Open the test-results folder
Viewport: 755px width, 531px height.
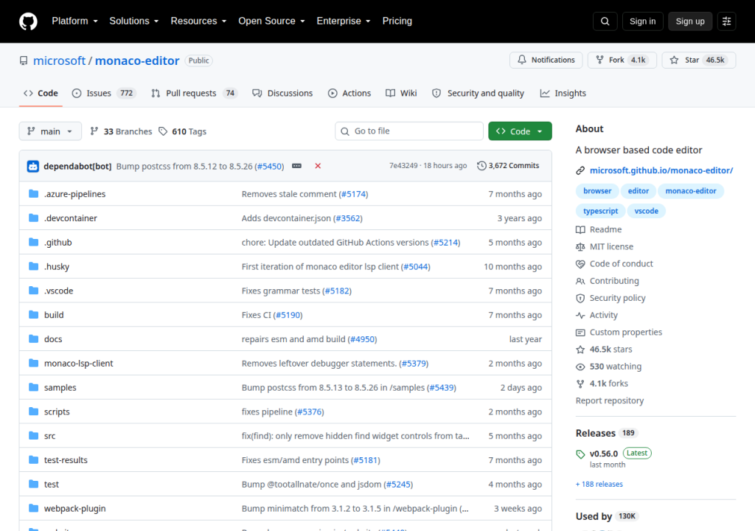click(x=66, y=460)
